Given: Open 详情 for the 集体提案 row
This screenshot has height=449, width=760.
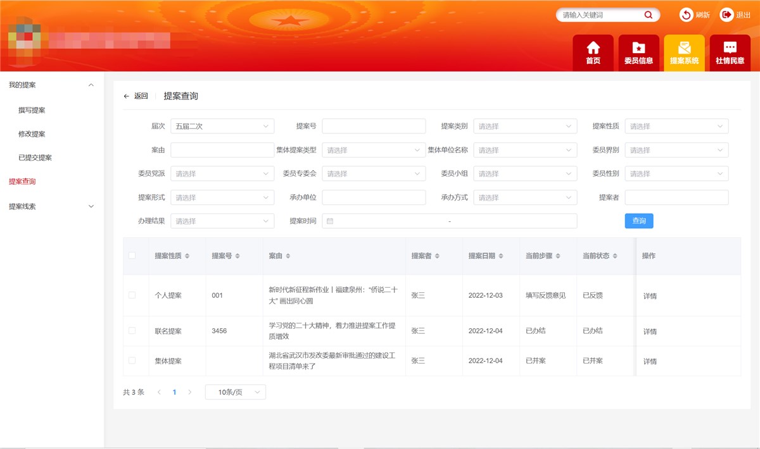Looking at the screenshot, I should point(650,361).
